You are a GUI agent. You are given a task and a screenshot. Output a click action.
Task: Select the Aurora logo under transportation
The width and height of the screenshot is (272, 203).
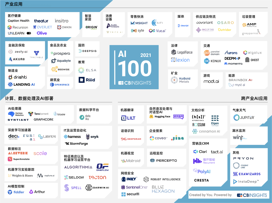point(231,53)
